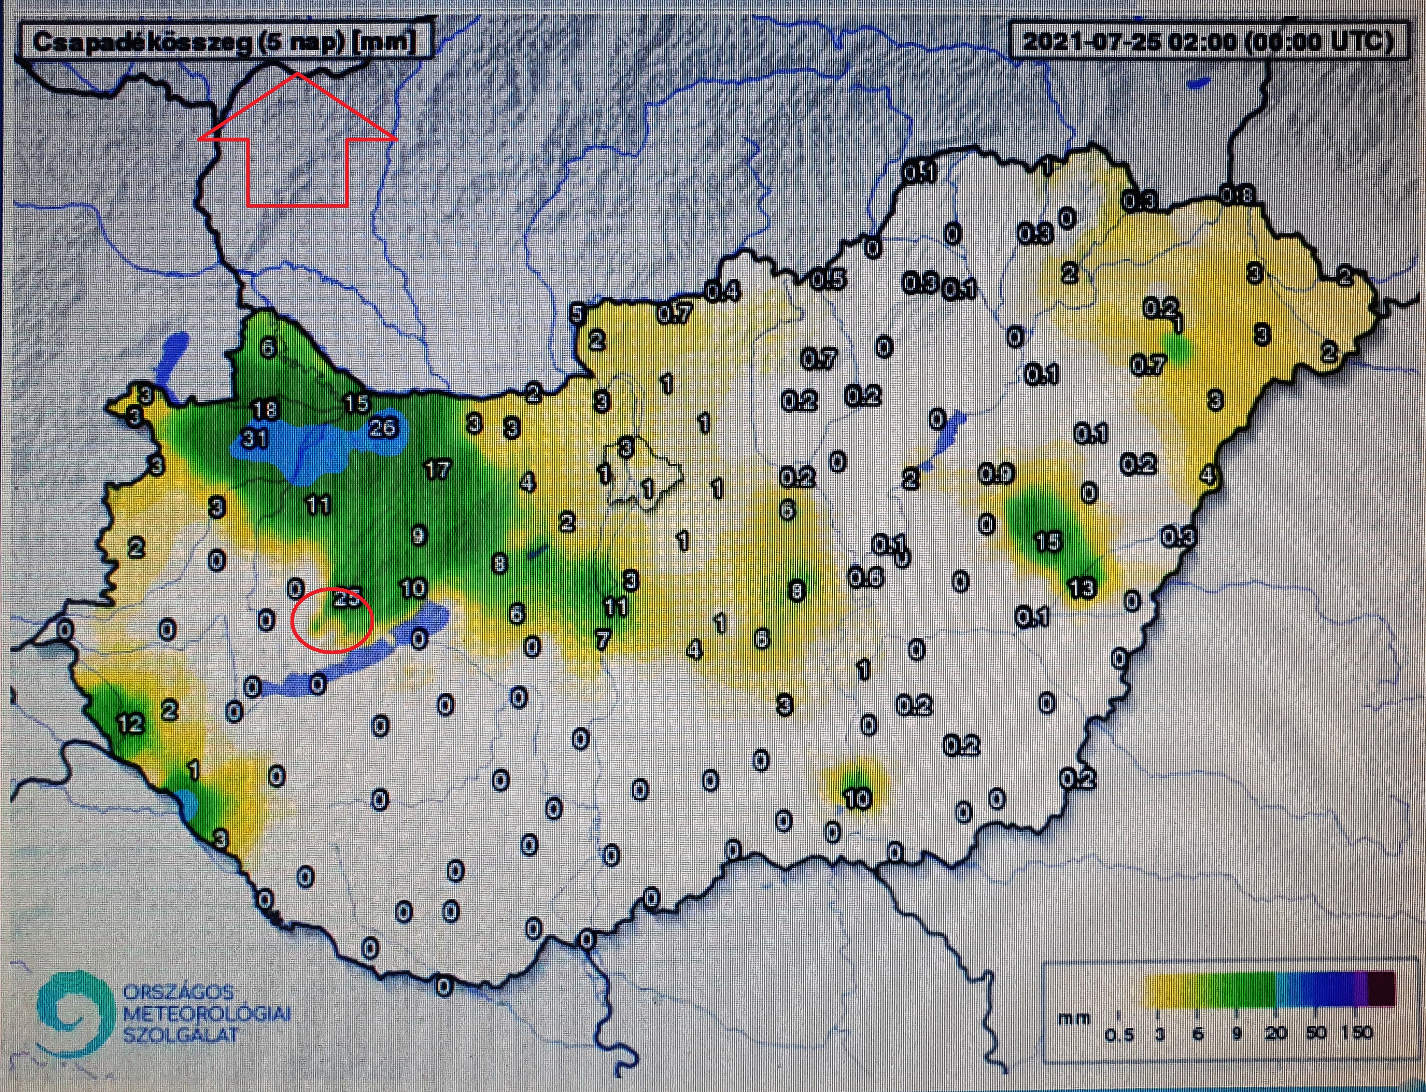
Task: Click the 13 mm eastern station marker
Action: [x=1082, y=589]
